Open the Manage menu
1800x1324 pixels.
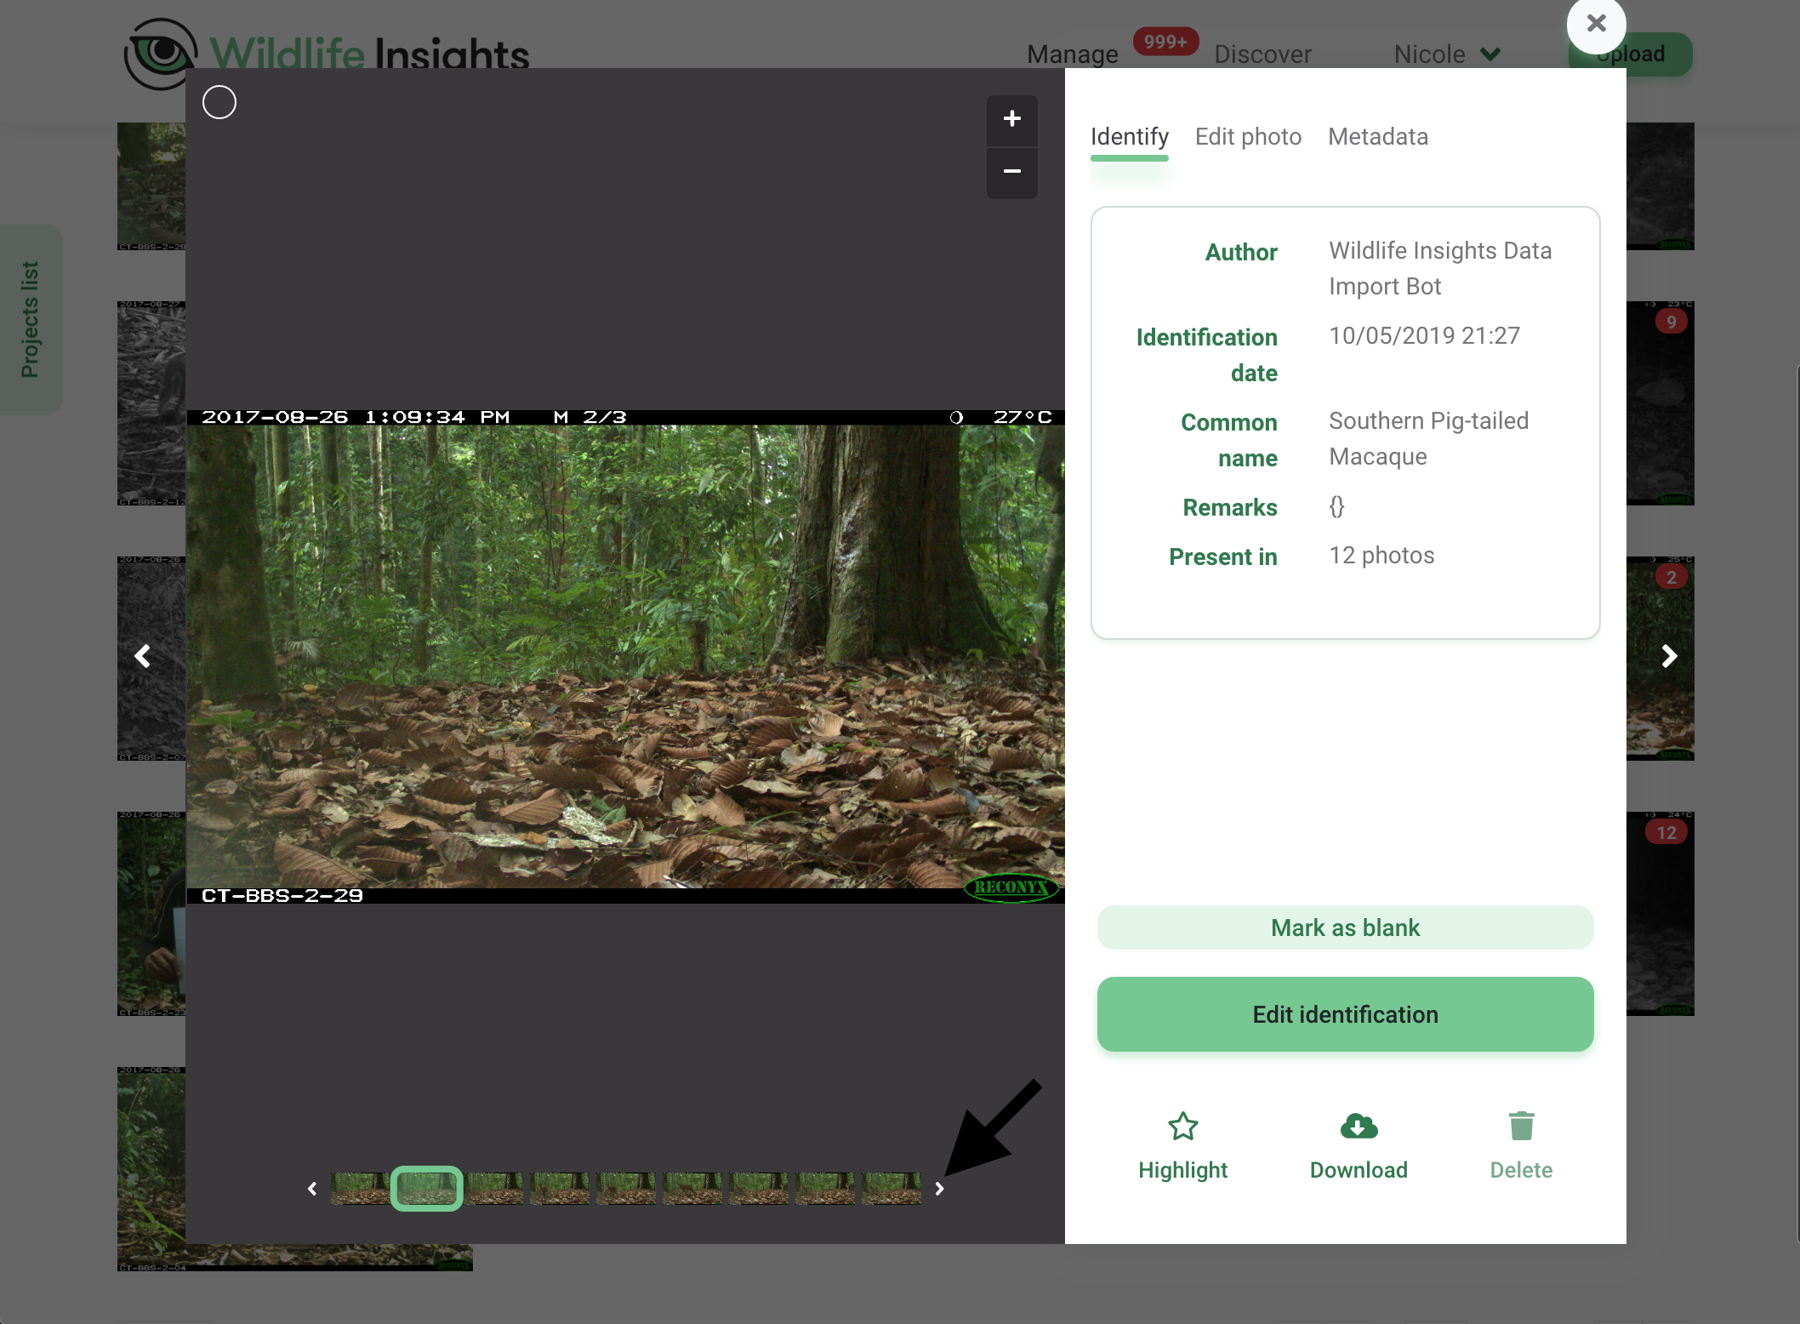point(1072,54)
